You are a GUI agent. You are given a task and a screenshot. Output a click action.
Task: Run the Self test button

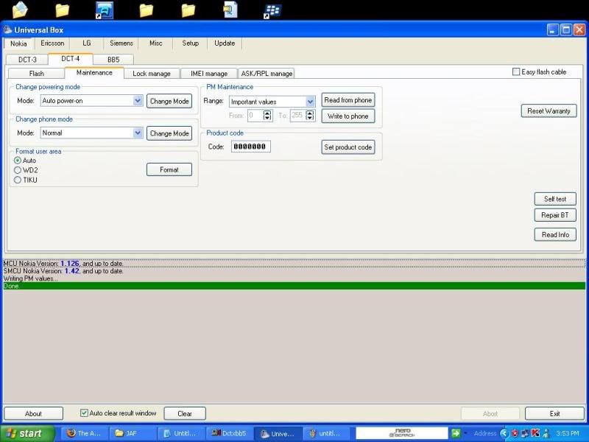555,199
